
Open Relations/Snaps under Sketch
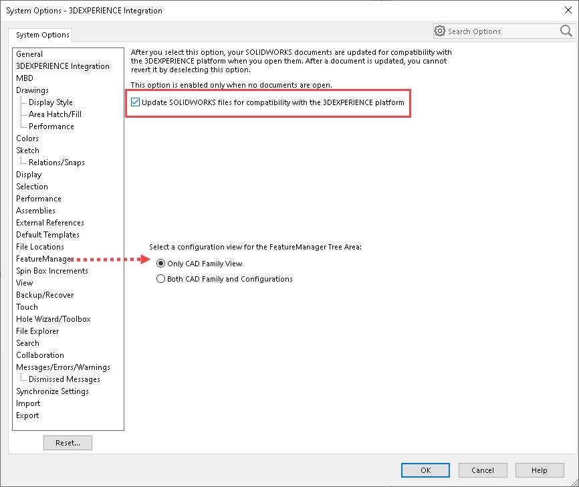click(x=57, y=163)
